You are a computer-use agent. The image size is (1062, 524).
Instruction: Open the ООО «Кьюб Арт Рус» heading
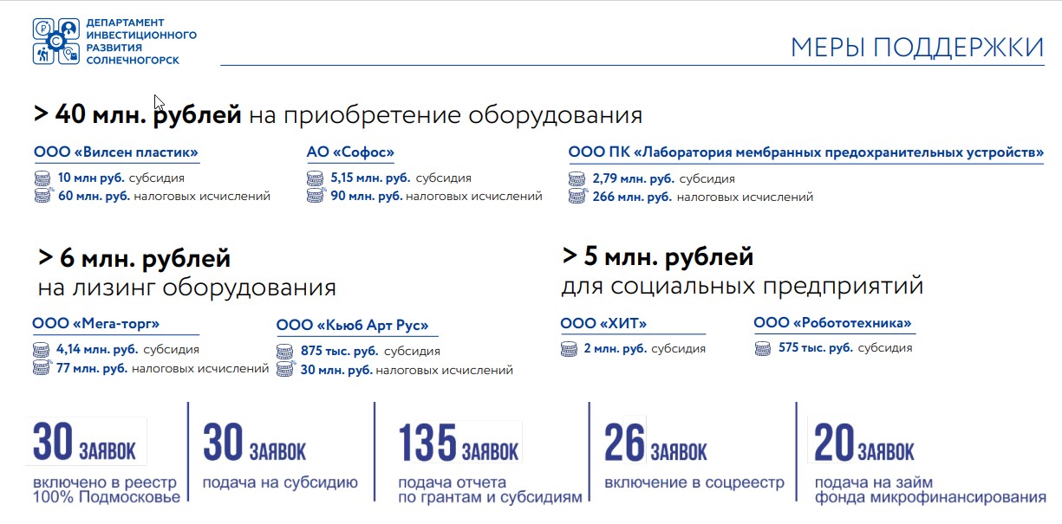352,326
